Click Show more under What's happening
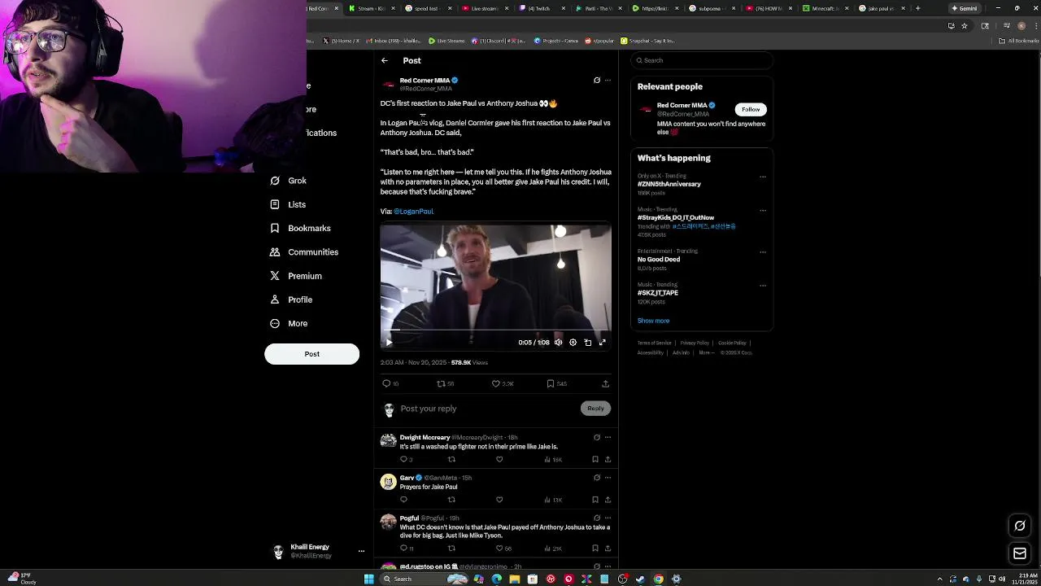The height and width of the screenshot is (586, 1041). (x=653, y=321)
